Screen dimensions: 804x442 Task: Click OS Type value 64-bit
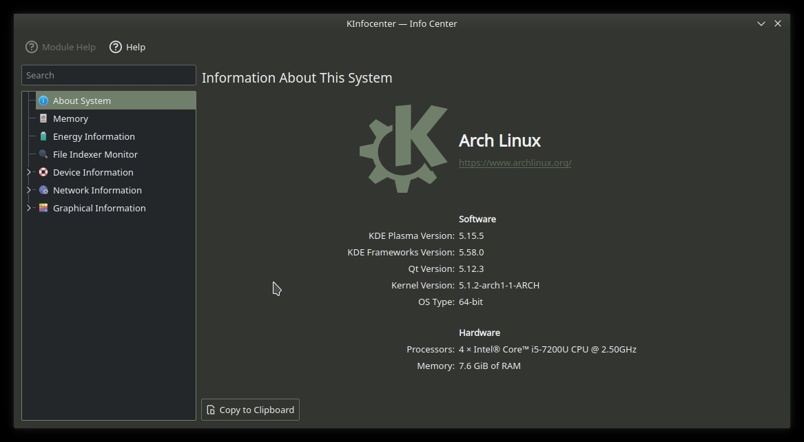(x=471, y=302)
